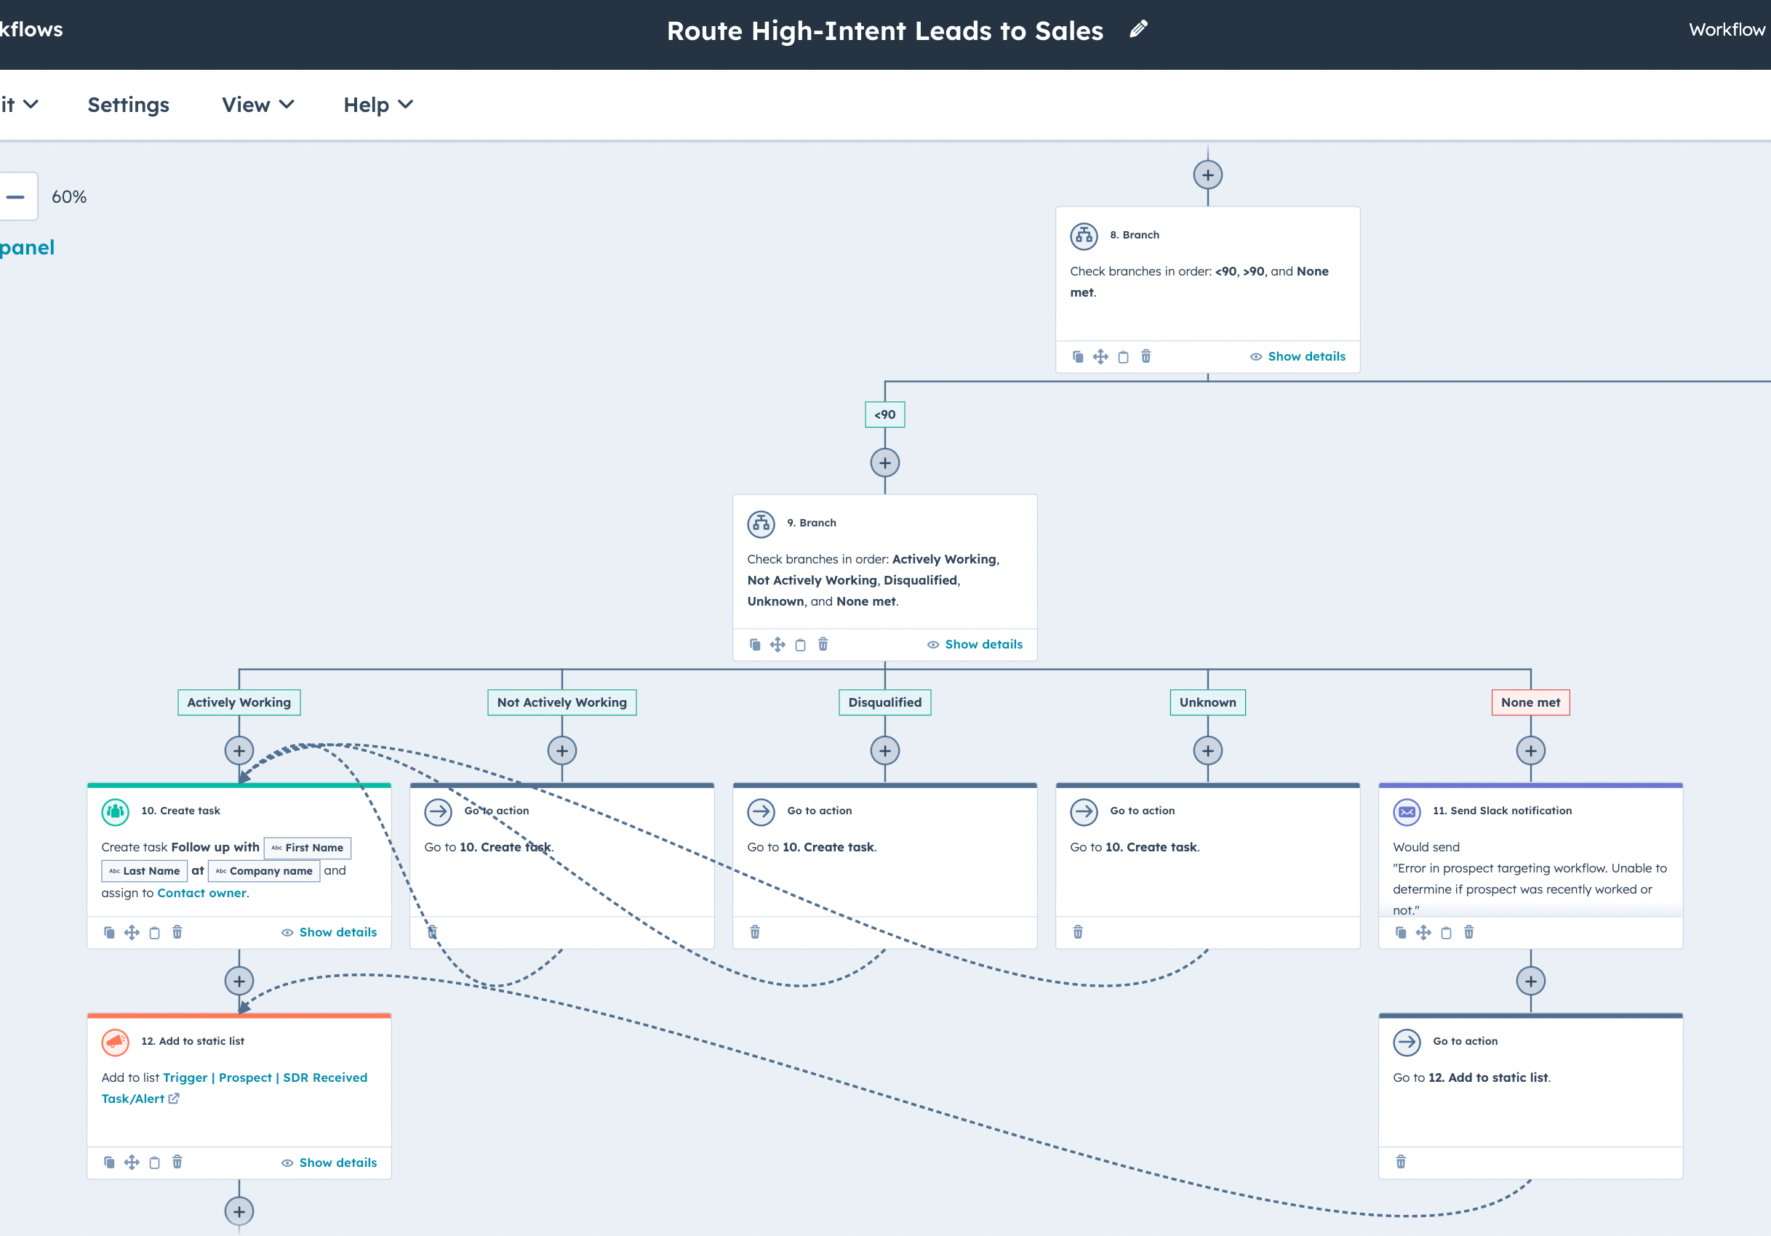Click move icon on 12. Add to static list

(x=132, y=1162)
